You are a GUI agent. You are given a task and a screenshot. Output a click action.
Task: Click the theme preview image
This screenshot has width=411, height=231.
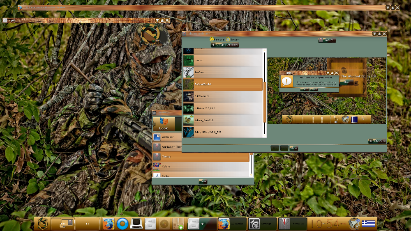[x=327, y=91]
